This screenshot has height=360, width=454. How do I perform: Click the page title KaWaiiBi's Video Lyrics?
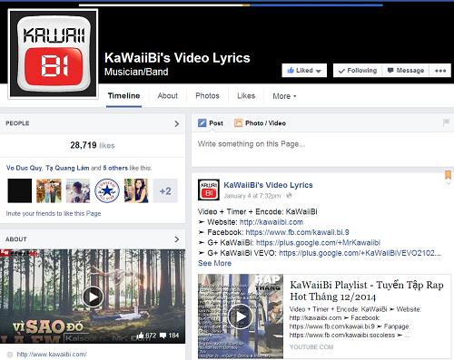click(x=177, y=58)
